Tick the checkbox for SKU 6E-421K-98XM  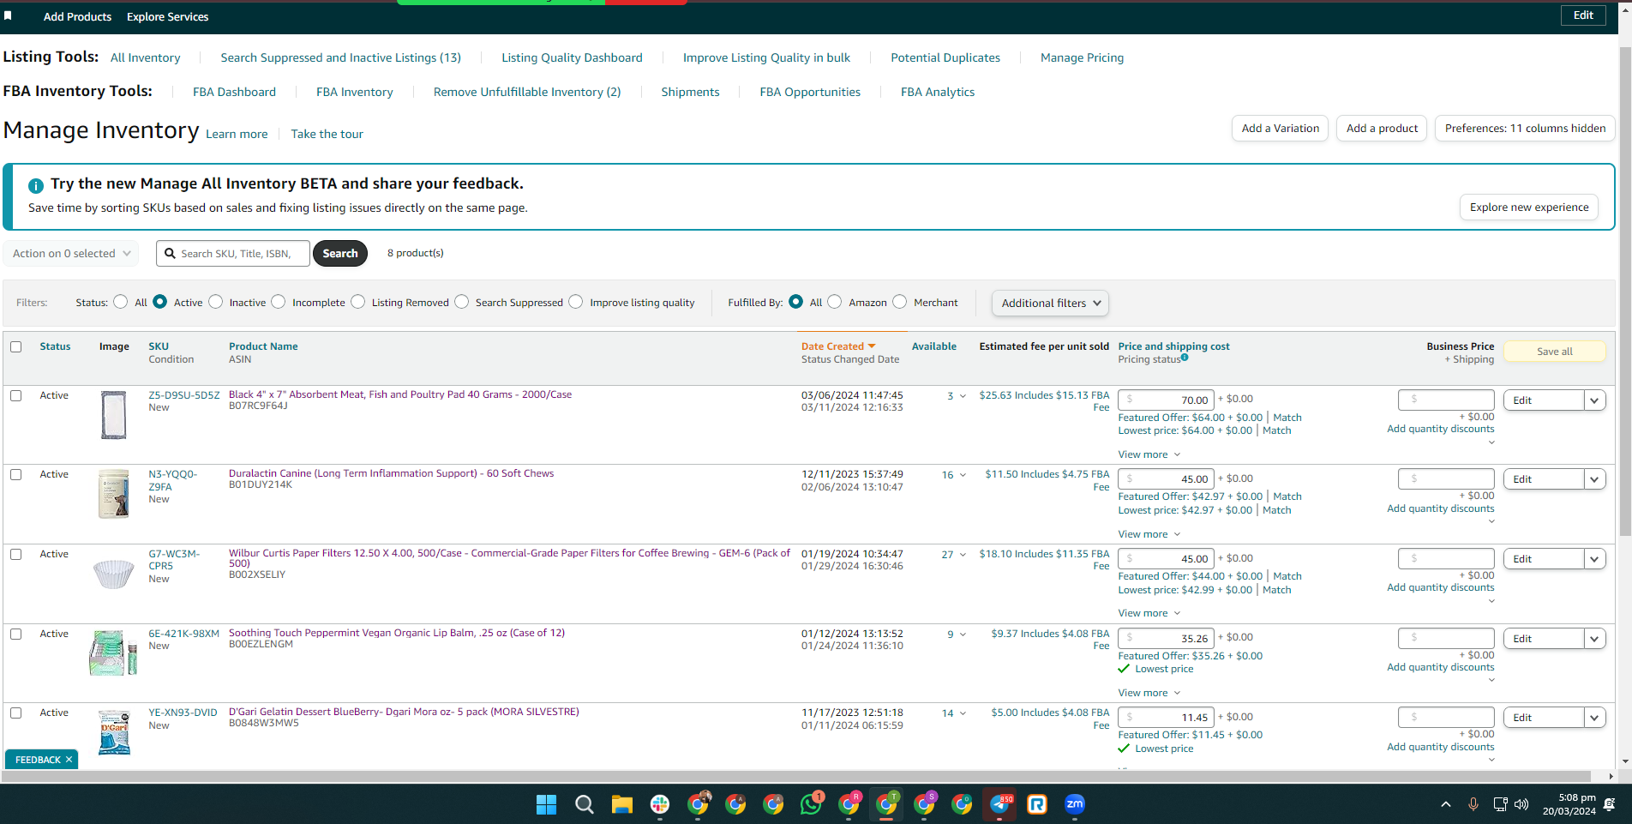click(16, 635)
